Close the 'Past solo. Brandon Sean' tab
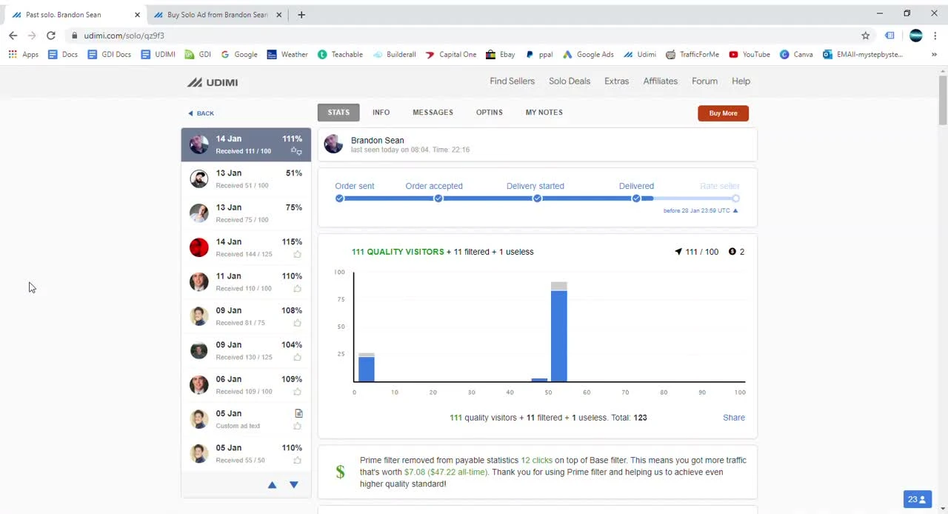948x514 pixels. (x=137, y=15)
